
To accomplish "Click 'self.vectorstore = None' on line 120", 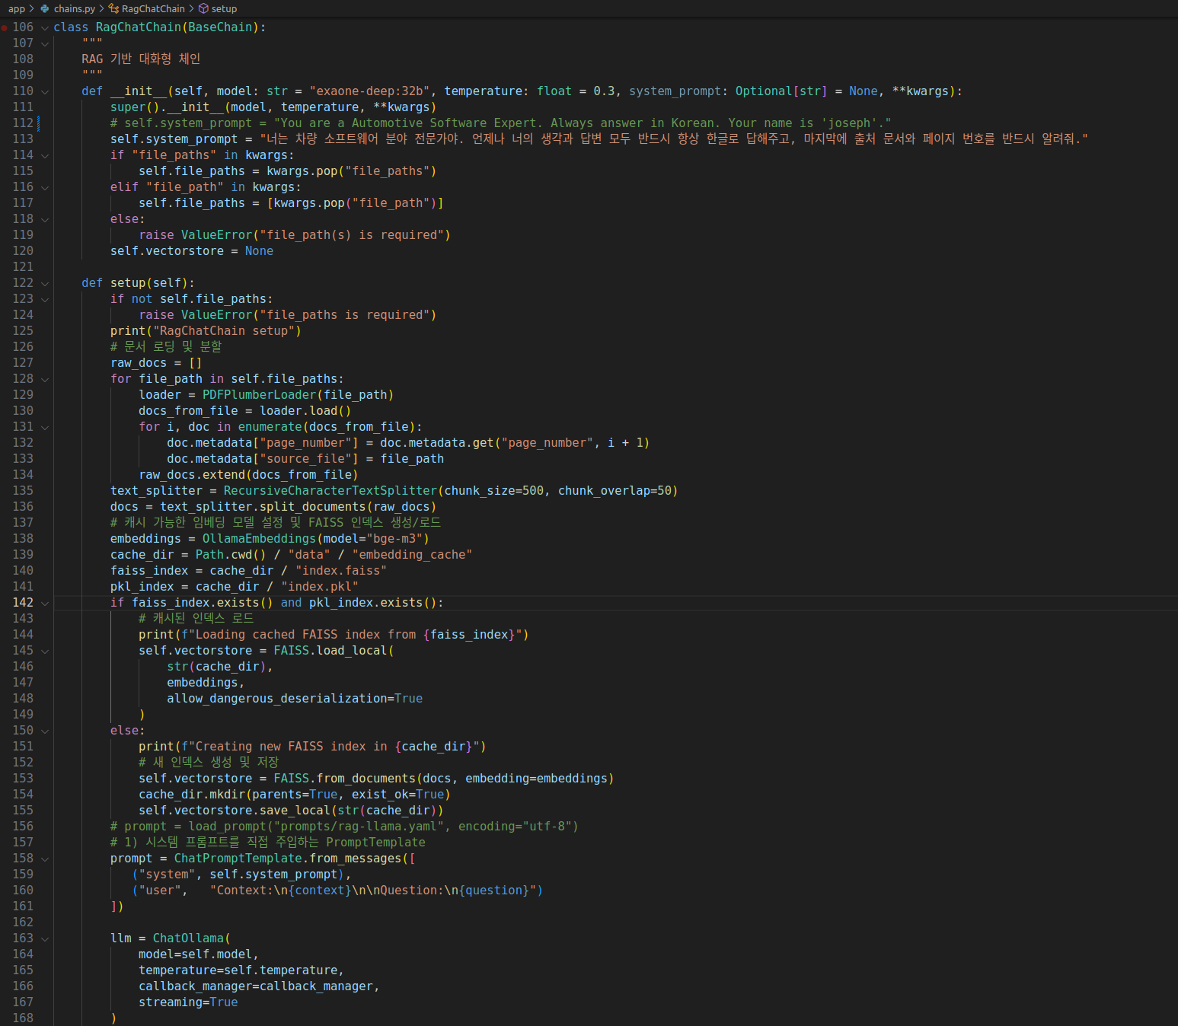I will click(x=192, y=251).
